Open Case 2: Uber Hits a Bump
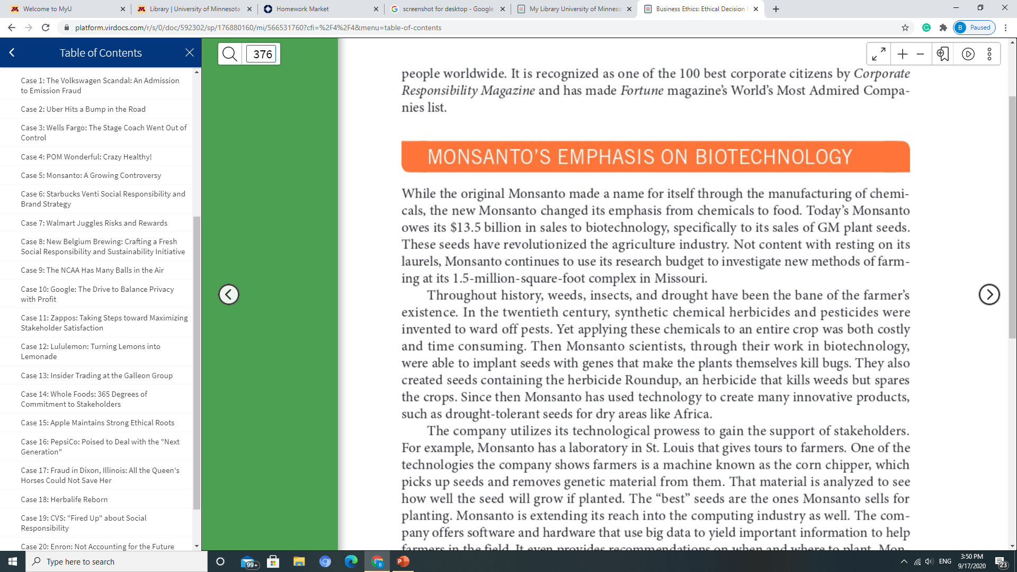This screenshot has height=572, width=1017. [83, 109]
